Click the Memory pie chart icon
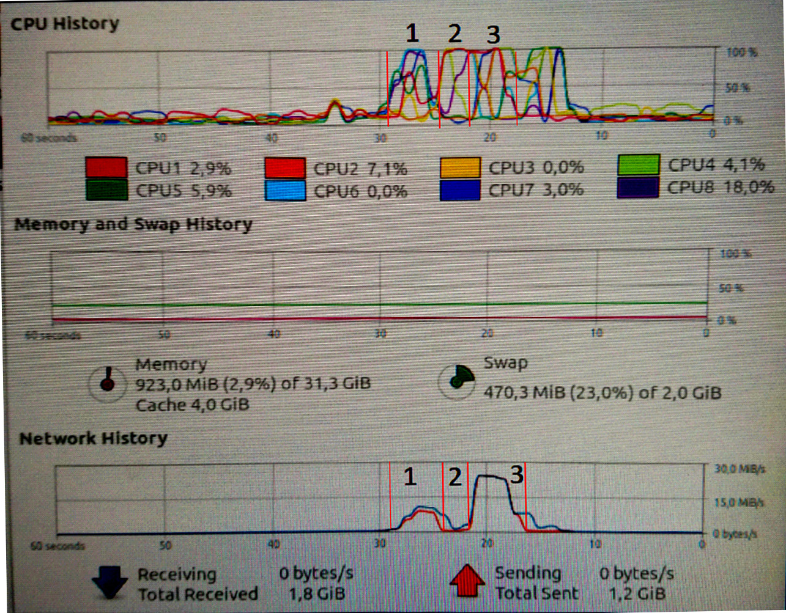 (x=108, y=383)
